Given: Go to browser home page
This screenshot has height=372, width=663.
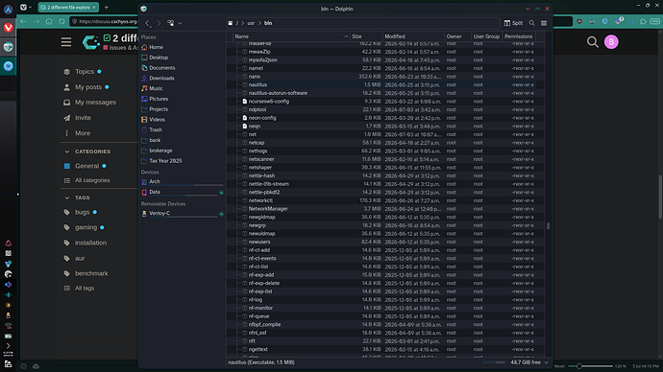Looking at the screenshot, I should (x=49, y=21).
